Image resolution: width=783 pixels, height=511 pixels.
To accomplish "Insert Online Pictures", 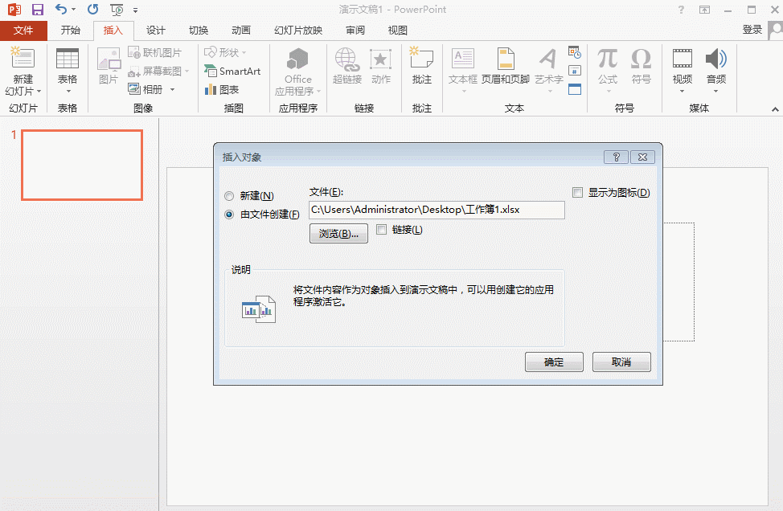I will (x=155, y=52).
